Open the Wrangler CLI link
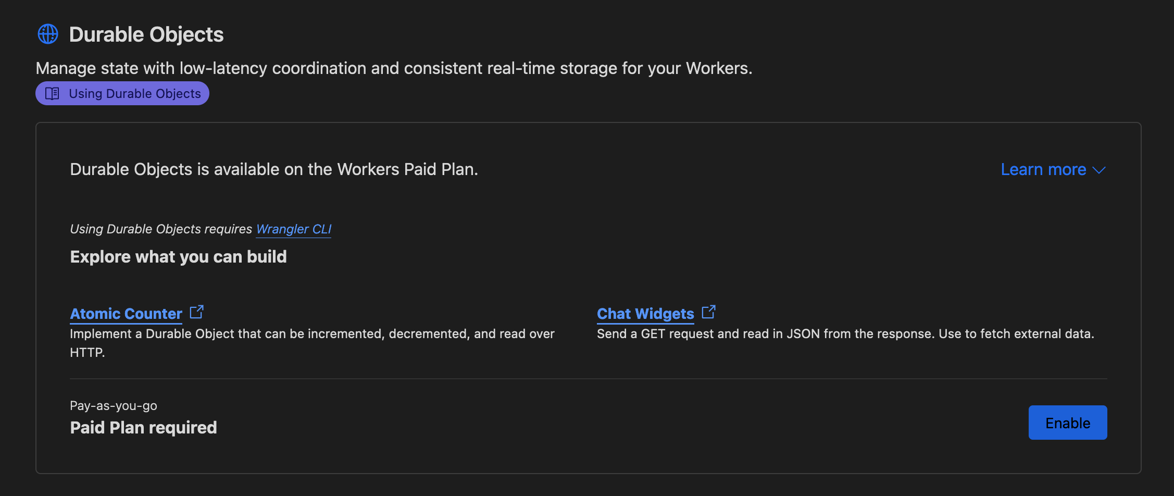 293,229
